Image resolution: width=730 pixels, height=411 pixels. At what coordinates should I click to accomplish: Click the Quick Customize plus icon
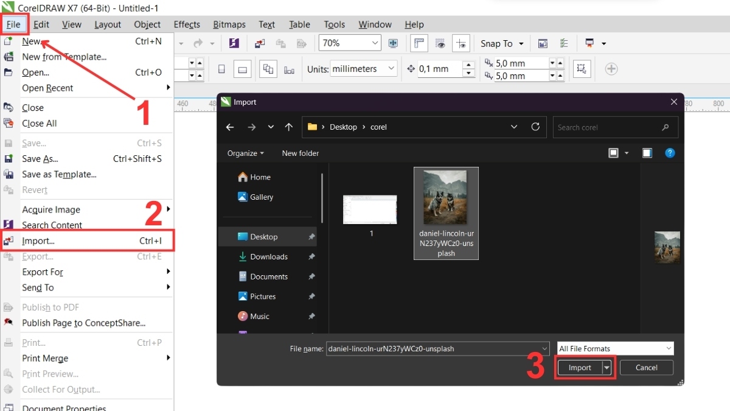coord(611,69)
